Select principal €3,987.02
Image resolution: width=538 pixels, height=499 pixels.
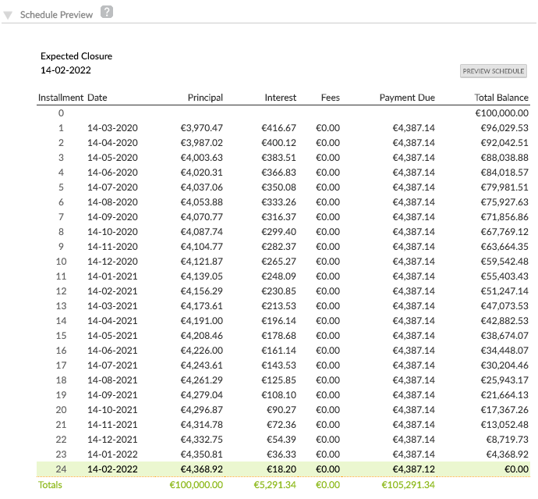click(202, 143)
